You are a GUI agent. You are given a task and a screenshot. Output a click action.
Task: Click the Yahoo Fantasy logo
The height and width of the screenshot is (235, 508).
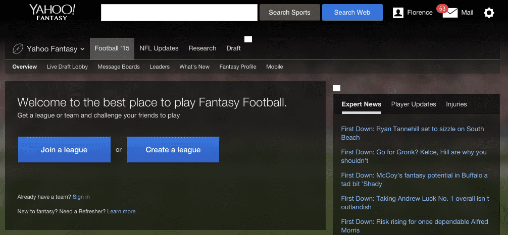pyautogui.click(x=52, y=12)
